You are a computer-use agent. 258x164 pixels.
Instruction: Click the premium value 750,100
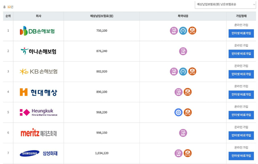pos(102,31)
